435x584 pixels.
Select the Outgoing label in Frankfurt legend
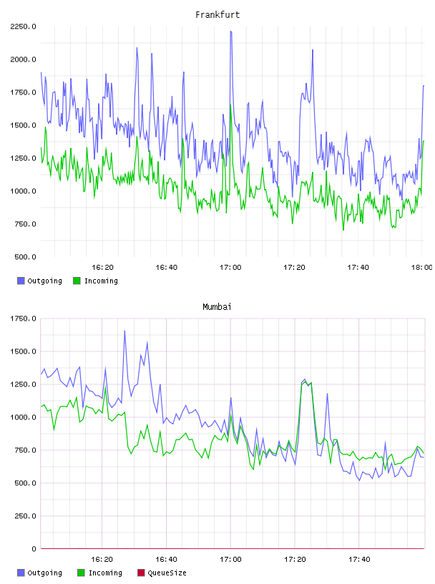(44, 281)
